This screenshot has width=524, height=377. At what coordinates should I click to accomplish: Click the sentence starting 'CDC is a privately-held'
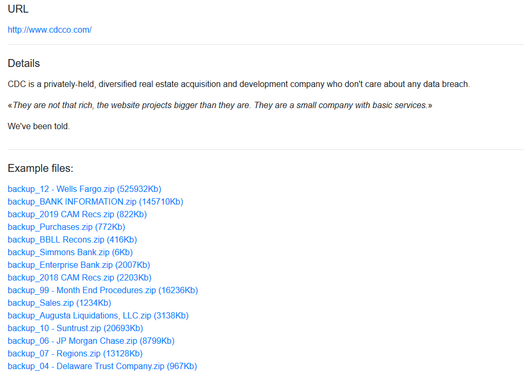click(x=239, y=84)
